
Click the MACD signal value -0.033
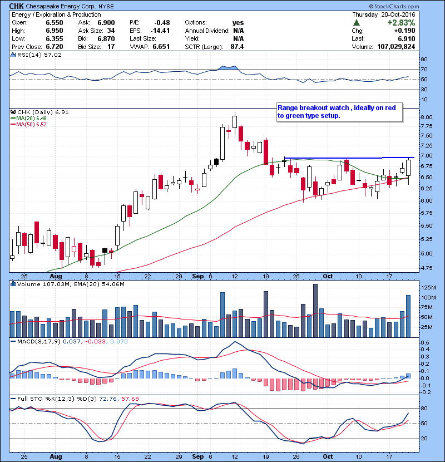pos(95,342)
